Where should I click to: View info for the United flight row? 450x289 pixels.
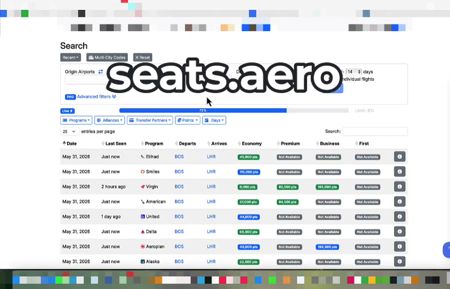pos(400,216)
